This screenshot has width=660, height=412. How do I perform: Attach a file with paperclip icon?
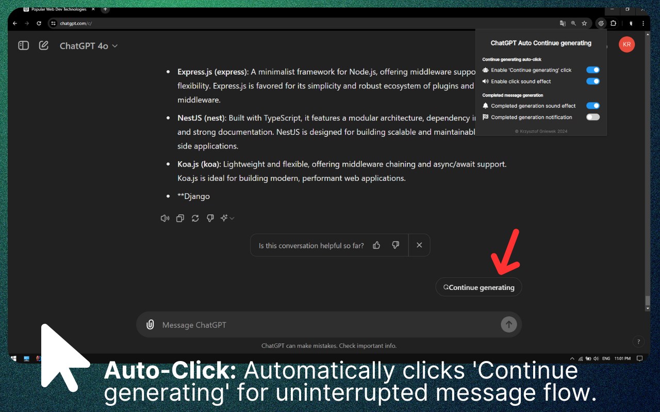click(150, 324)
